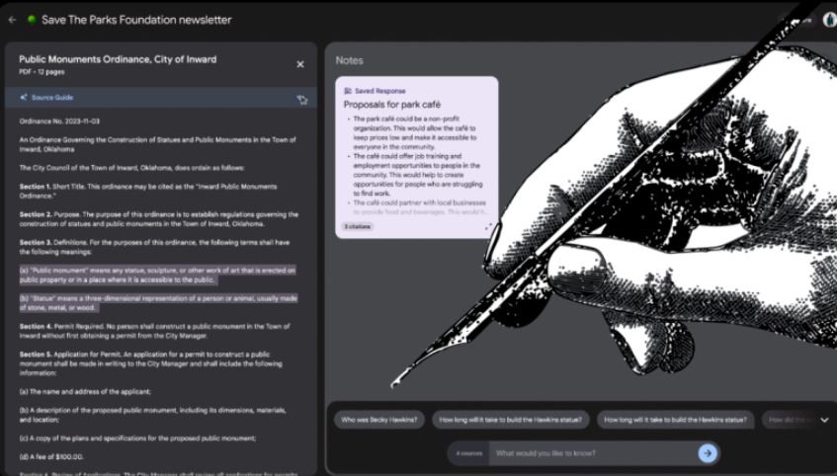Click the 'What would you like to know?' field

coord(593,453)
